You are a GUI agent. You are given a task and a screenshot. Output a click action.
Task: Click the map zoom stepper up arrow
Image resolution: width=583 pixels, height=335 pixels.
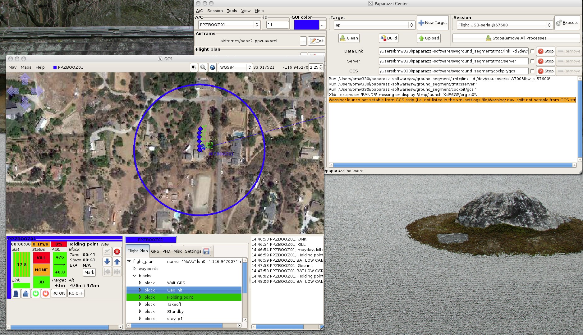pyautogui.click(x=321, y=65)
